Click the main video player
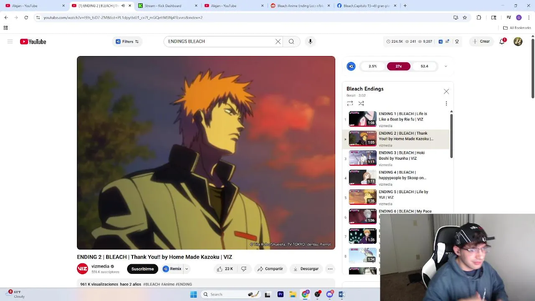 pos(206,153)
